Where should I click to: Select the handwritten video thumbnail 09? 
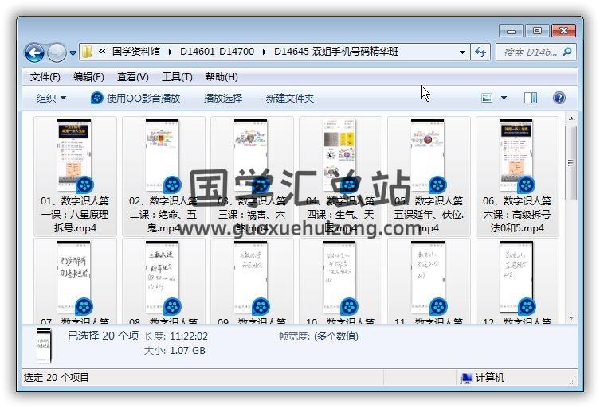tap(251, 277)
